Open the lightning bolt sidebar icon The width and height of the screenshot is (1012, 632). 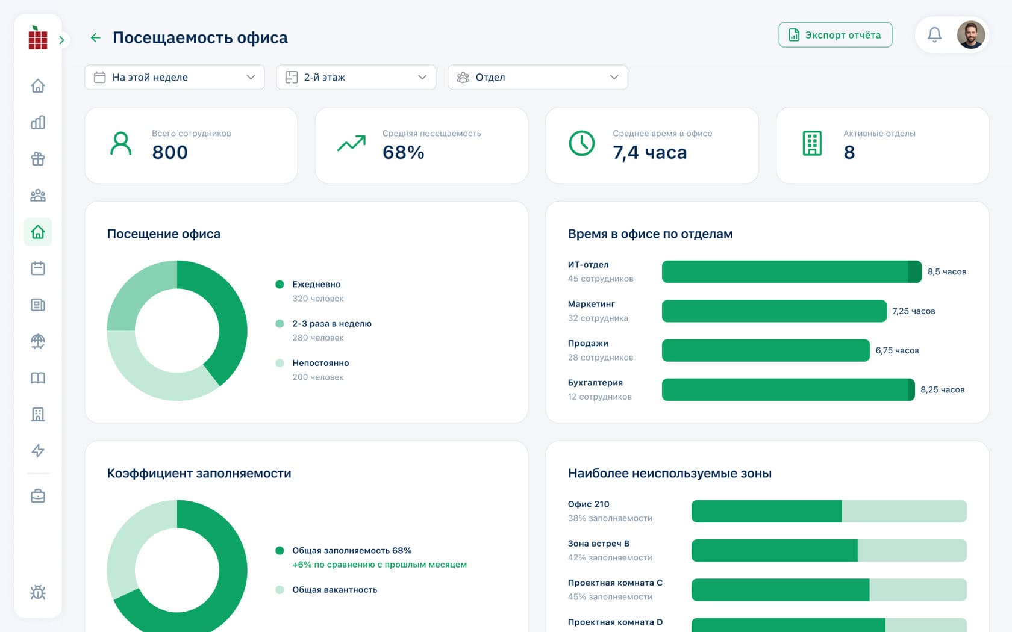(38, 451)
